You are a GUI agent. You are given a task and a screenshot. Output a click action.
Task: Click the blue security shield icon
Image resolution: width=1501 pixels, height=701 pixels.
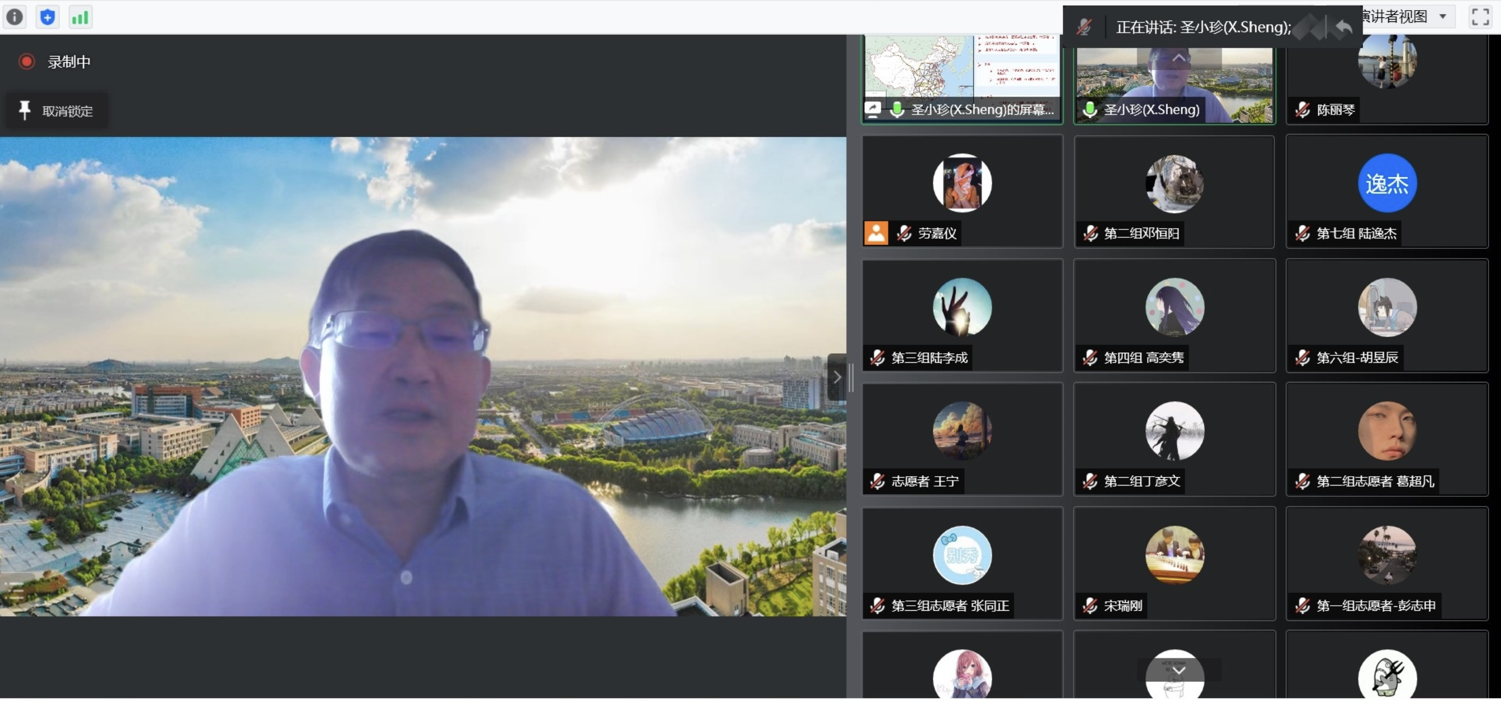47,17
